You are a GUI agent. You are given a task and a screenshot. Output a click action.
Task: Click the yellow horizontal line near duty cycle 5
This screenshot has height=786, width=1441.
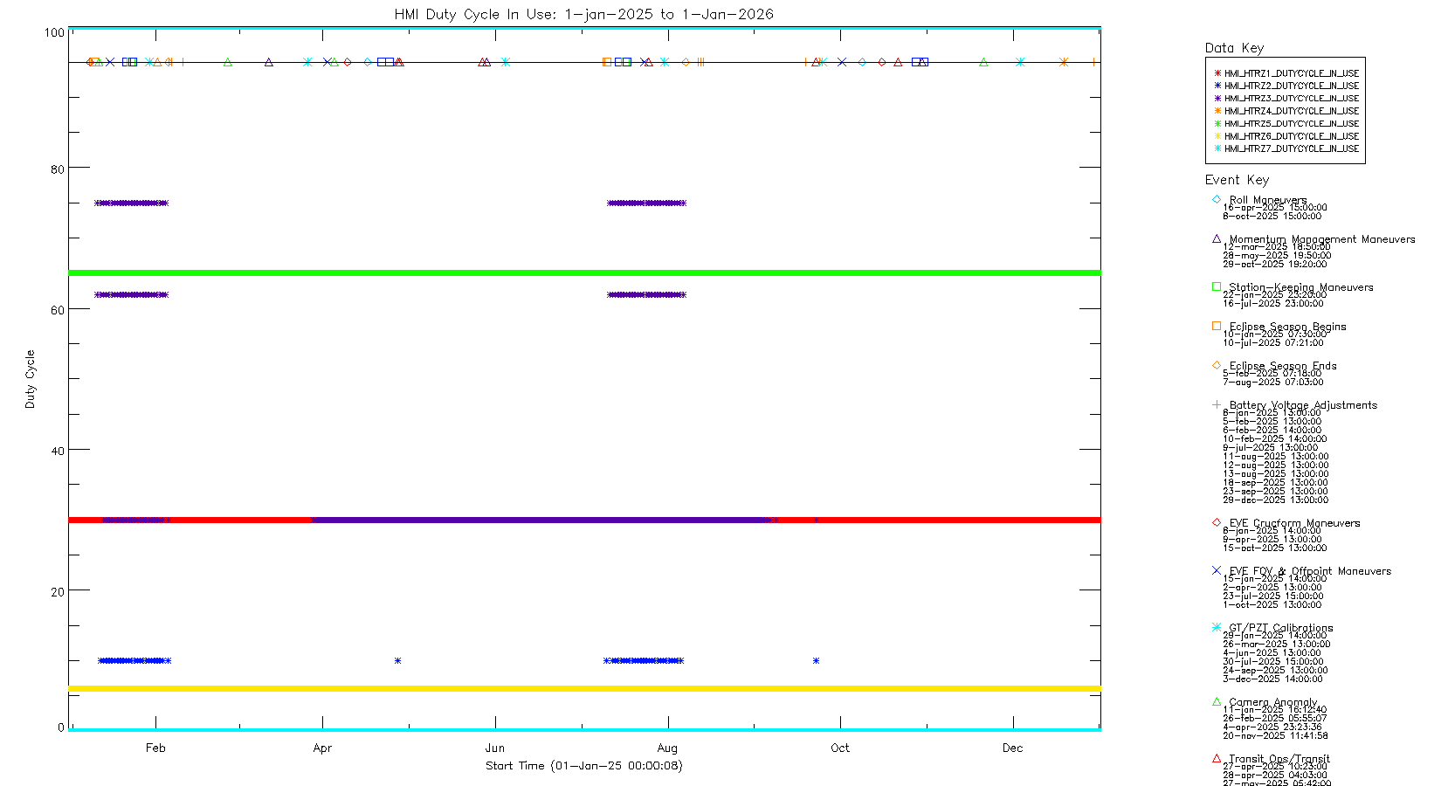[583, 689]
